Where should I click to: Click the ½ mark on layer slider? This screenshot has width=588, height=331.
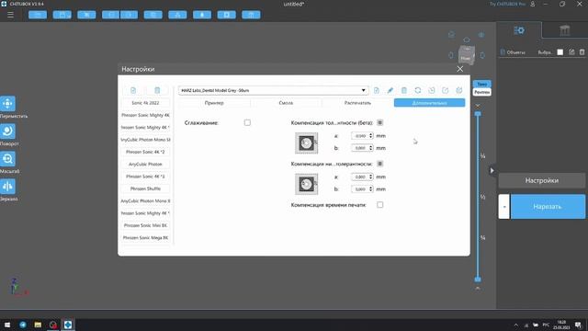coord(483,197)
